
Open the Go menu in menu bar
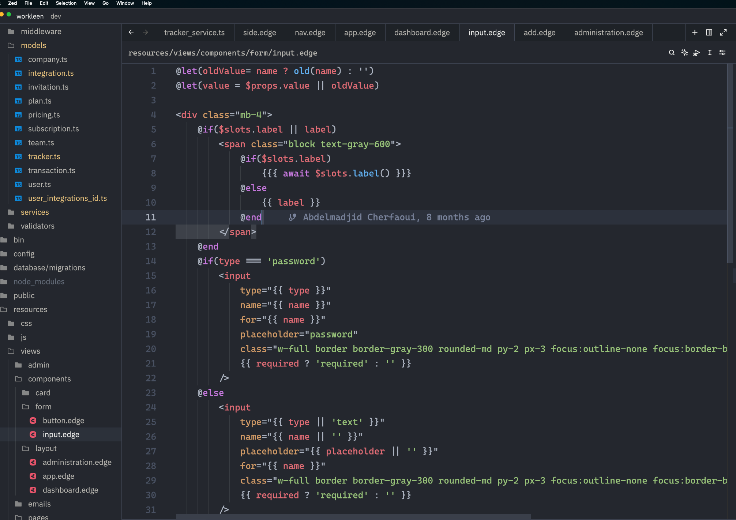105,3
